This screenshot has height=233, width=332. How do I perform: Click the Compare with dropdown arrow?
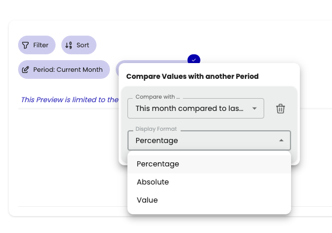point(254,109)
